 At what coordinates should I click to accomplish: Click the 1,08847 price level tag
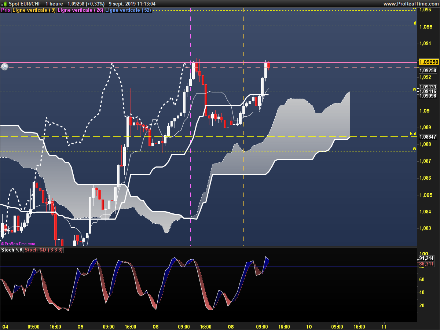tap(427, 137)
